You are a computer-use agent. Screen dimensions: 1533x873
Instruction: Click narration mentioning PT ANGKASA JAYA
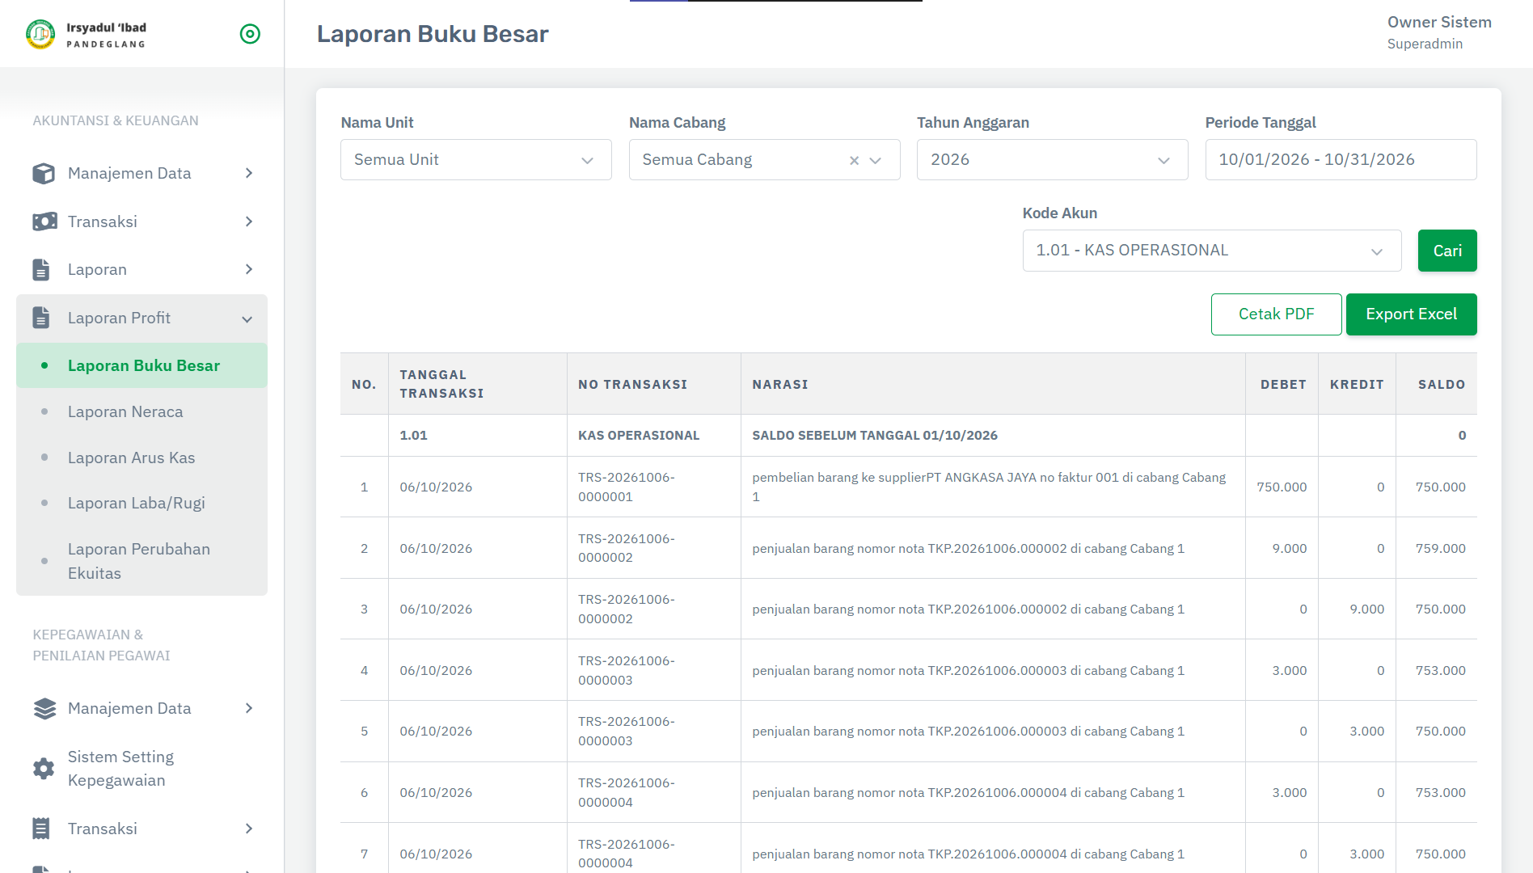point(989,487)
